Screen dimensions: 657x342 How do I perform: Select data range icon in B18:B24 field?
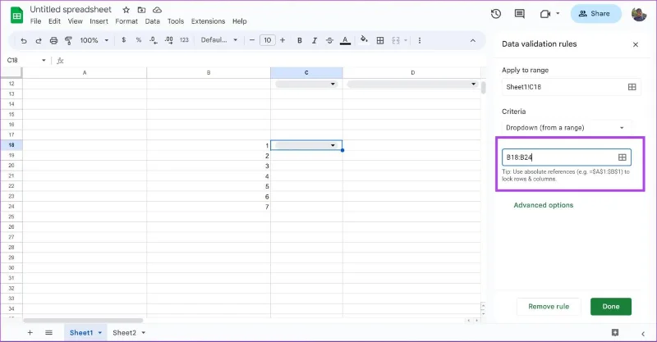click(623, 157)
